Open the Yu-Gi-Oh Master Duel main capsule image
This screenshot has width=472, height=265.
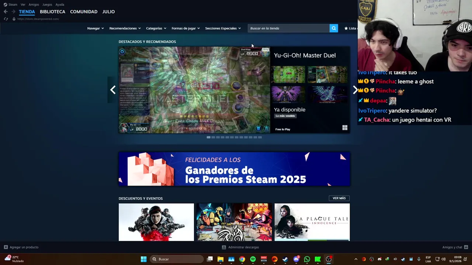pos(194,90)
